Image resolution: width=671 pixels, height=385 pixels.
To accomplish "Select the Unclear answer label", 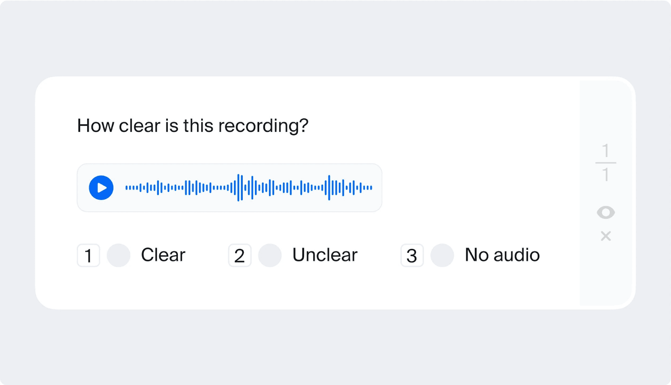I will click(325, 254).
